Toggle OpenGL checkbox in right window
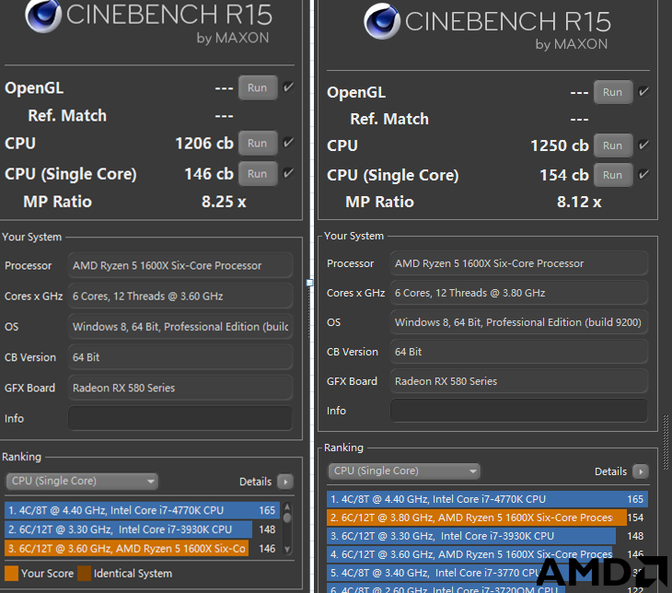 coord(643,91)
